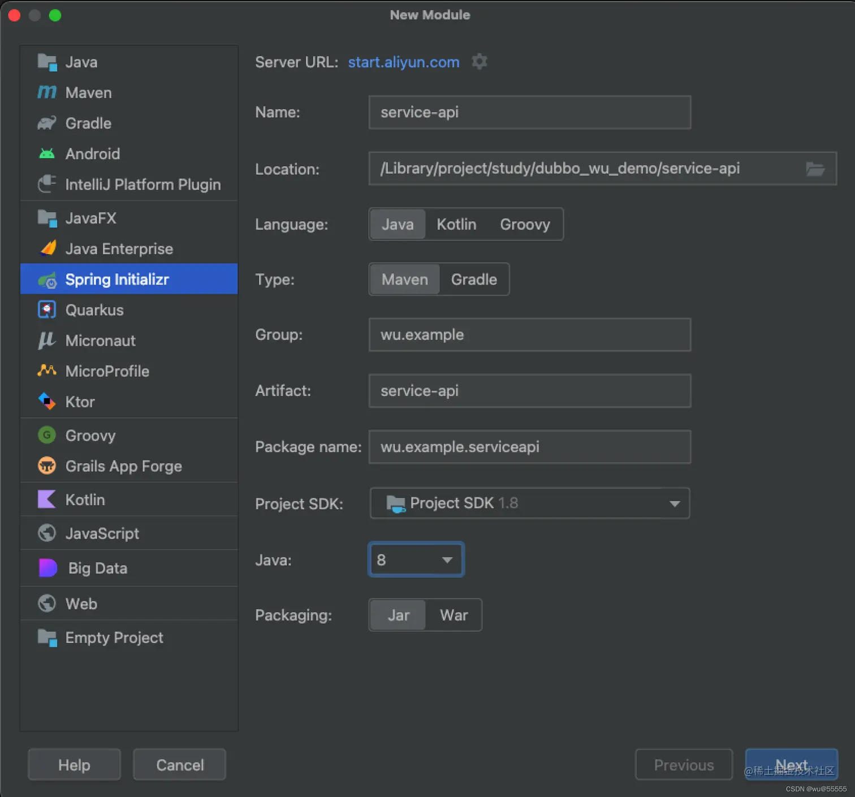Choose Maven as project type
The height and width of the screenshot is (797, 855).
[405, 279]
